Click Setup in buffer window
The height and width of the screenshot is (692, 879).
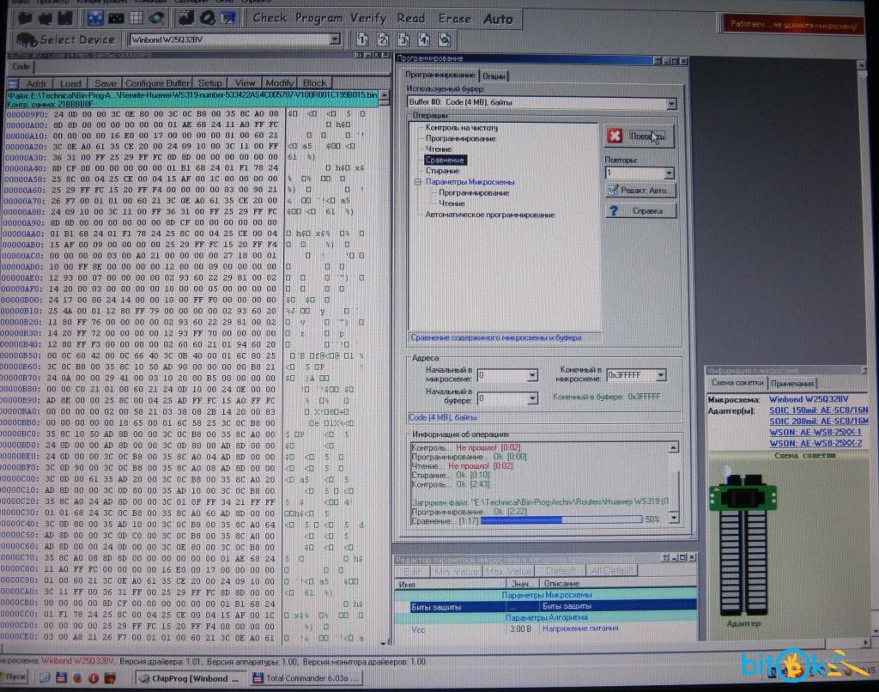tap(209, 83)
